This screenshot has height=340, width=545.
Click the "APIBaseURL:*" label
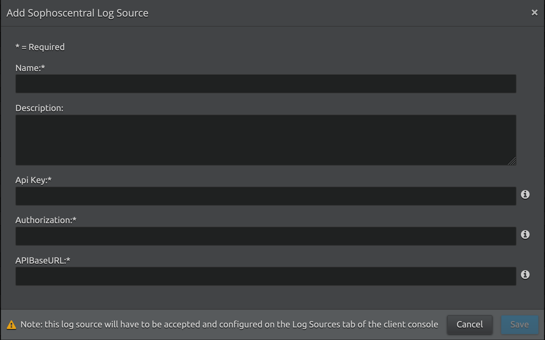(x=43, y=260)
